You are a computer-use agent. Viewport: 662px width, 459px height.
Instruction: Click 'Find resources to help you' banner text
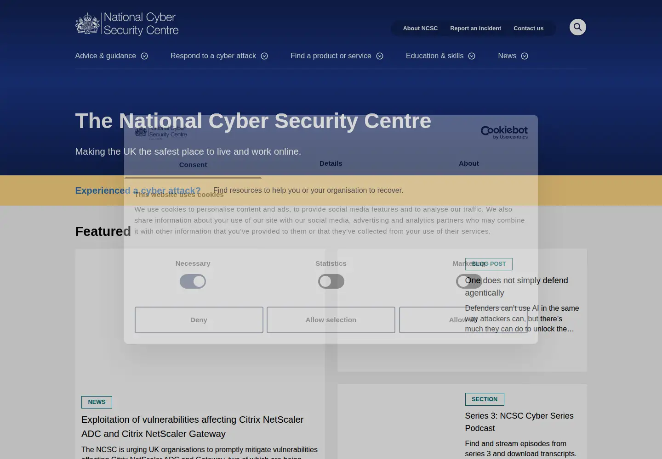[308, 190]
